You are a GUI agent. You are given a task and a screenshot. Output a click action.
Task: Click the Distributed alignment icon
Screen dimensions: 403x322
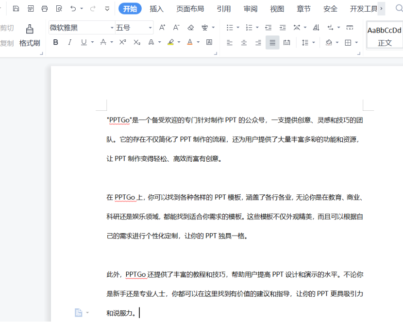tap(286, 42)
